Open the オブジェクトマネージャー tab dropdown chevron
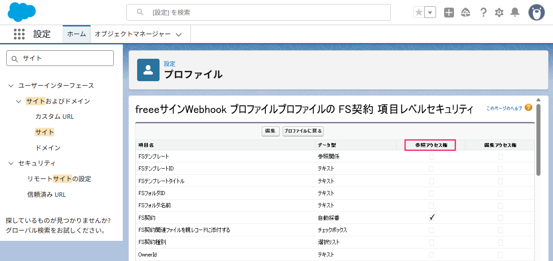553x261 pixels. coord(178,35)
